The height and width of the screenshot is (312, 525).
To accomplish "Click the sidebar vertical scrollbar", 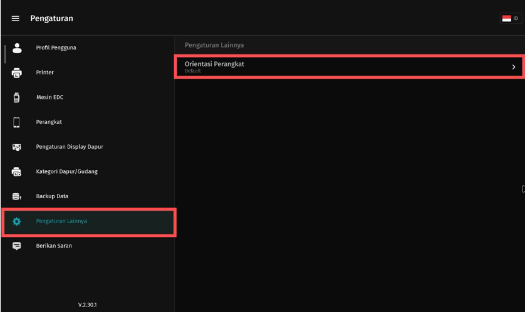I will (x=5, y=54).
